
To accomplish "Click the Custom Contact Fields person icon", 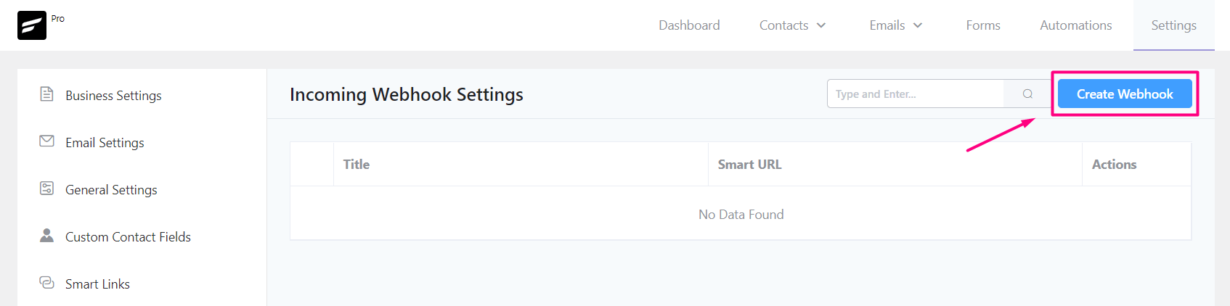I will pyautogui.click(x=46, y=236).
